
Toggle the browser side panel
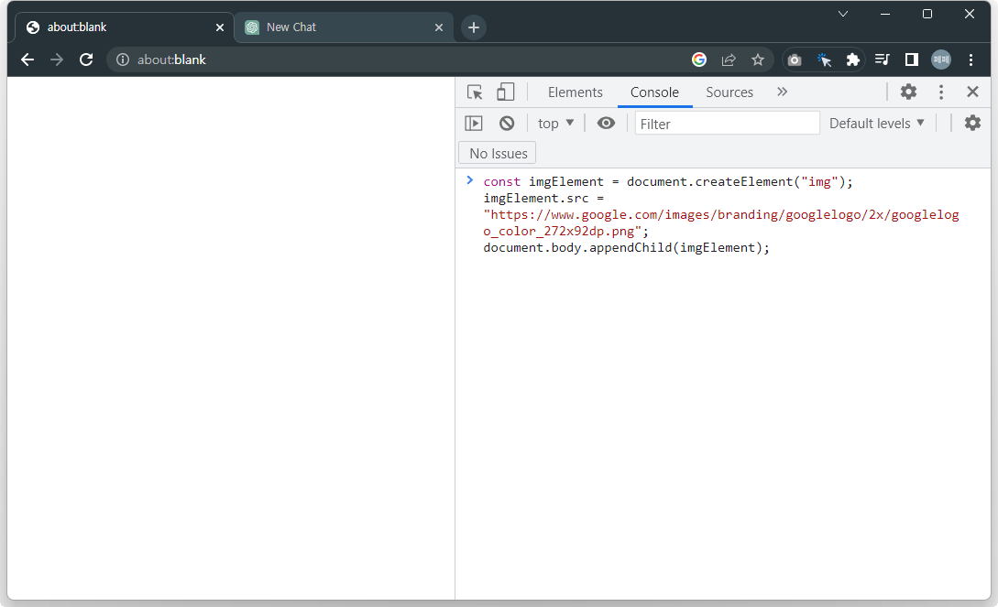912,60
